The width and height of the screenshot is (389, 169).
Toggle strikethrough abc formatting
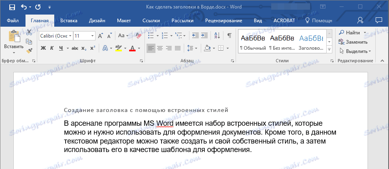tap(74, 48)
